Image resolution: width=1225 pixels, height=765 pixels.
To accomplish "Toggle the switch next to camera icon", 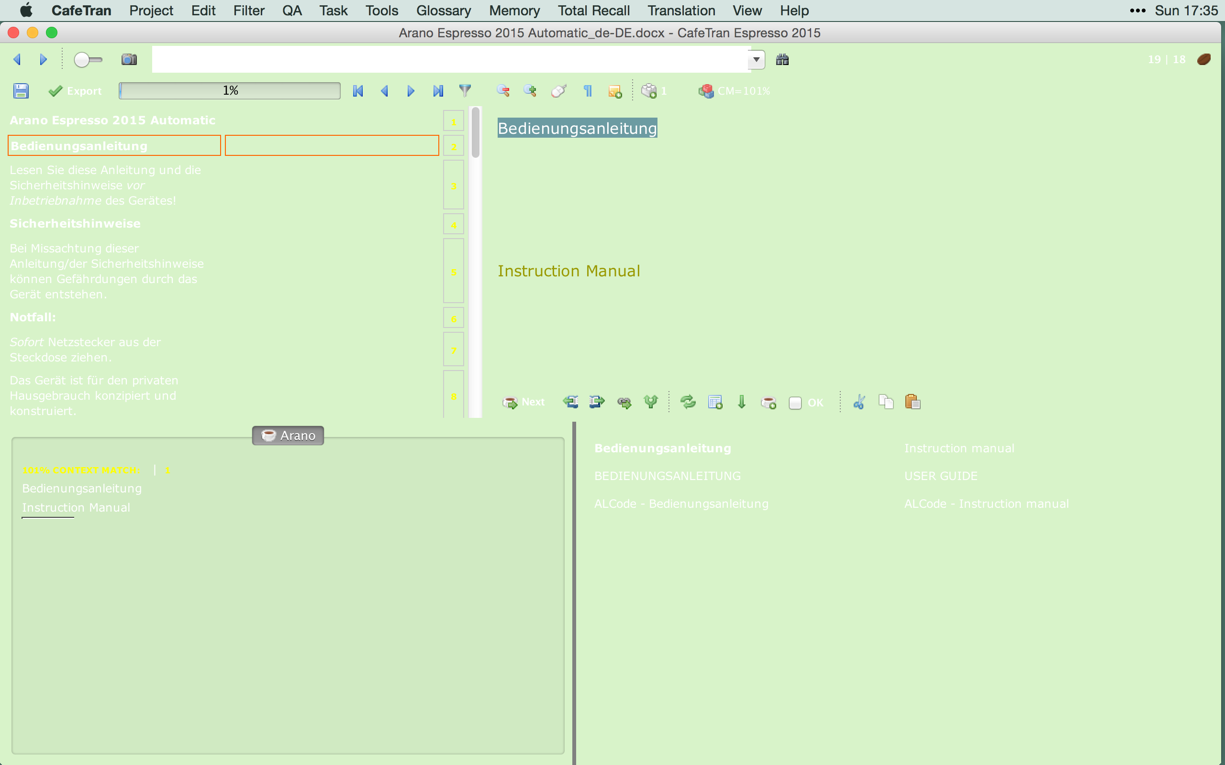I will click(x=88, y=60).
